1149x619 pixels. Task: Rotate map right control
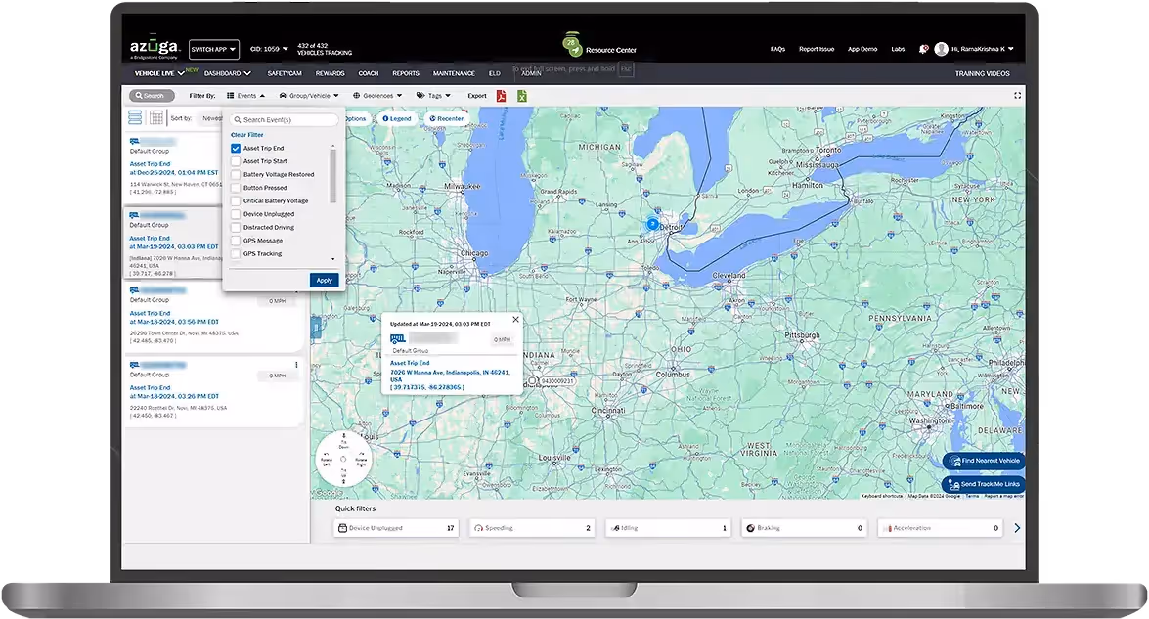[x=361, y=460]
